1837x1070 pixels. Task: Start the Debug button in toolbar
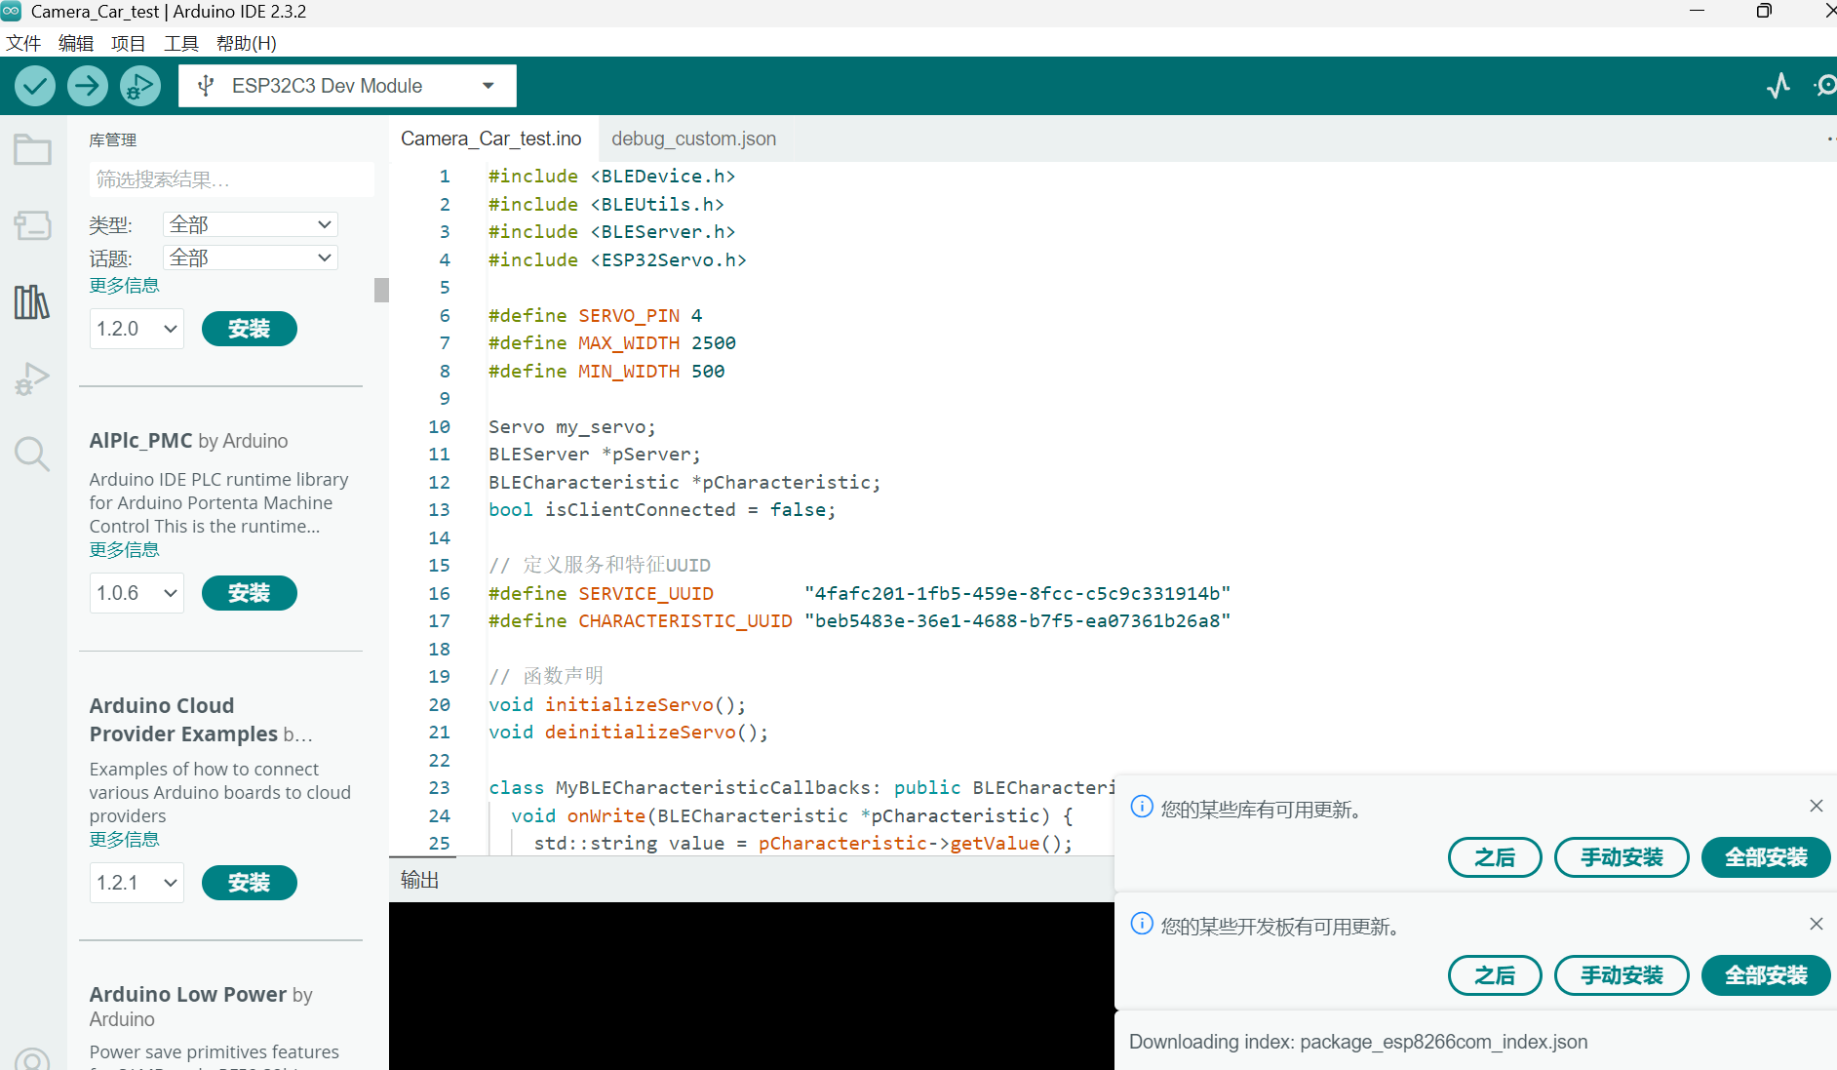click(x=140, y=86)
